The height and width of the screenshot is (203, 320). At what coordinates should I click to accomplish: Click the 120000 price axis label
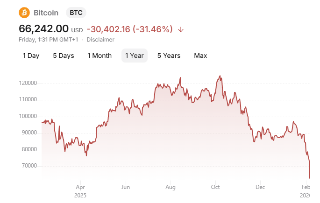point(28,83)
